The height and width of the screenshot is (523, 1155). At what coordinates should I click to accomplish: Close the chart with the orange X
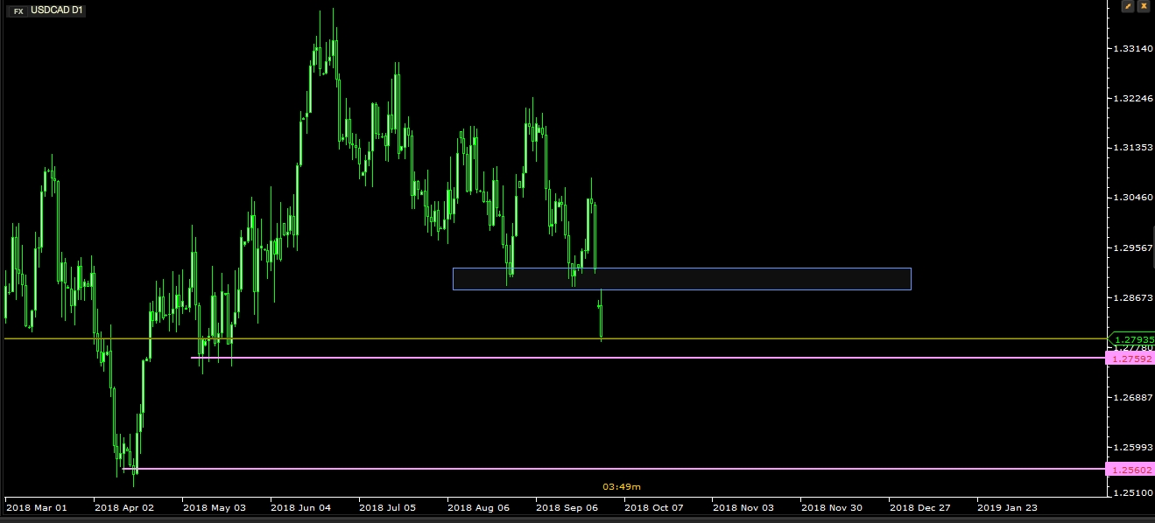[x=1144, y=6]
